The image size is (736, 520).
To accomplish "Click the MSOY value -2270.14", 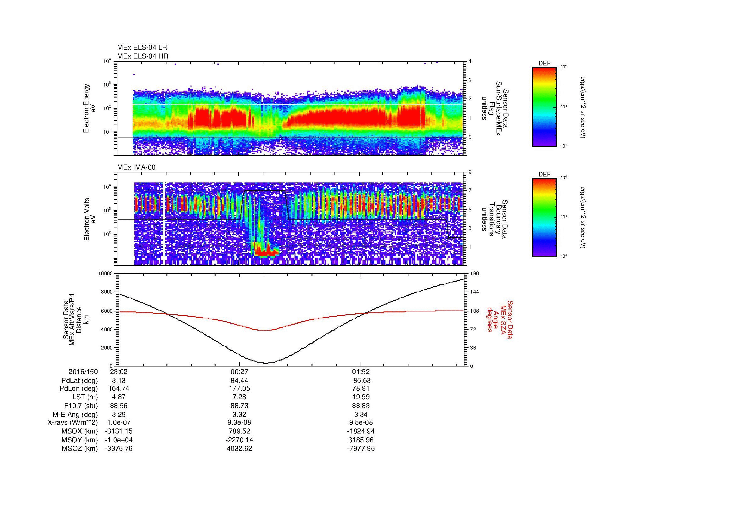I will [239, 440].
